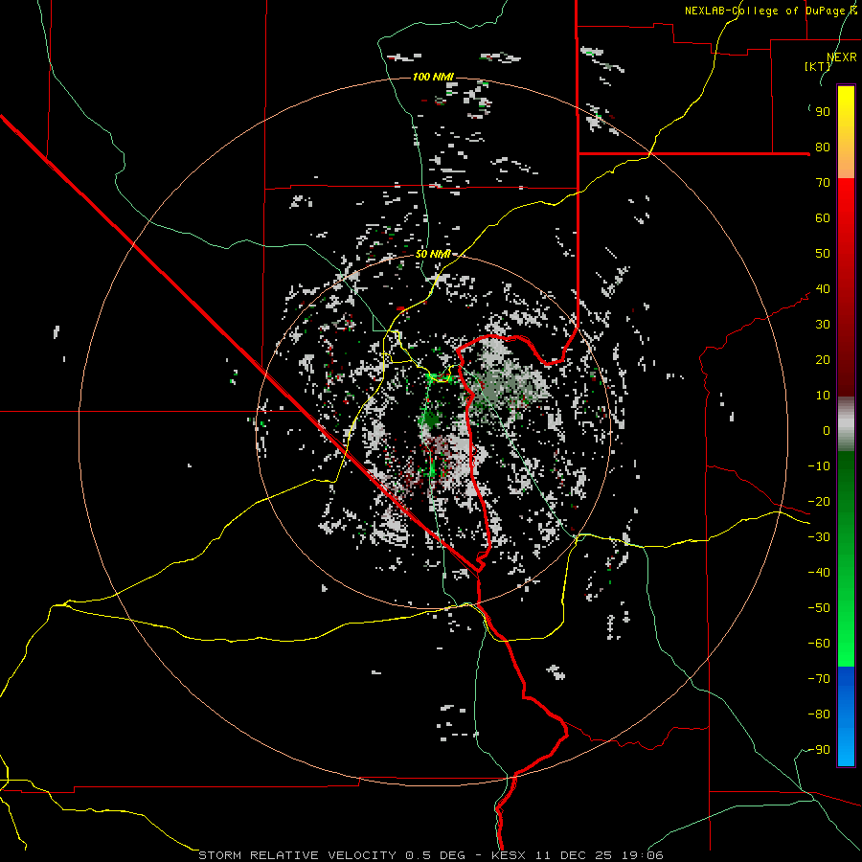Click the 50 value on velocity scale
Image resolution: width=862 pixels, height=862 pixels.
point(823,254)
